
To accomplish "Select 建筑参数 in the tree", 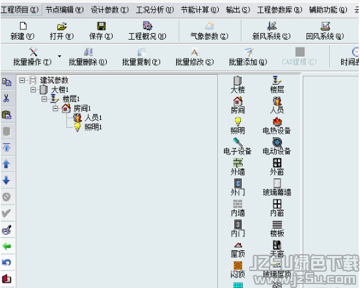I will [x=54, y=80].
